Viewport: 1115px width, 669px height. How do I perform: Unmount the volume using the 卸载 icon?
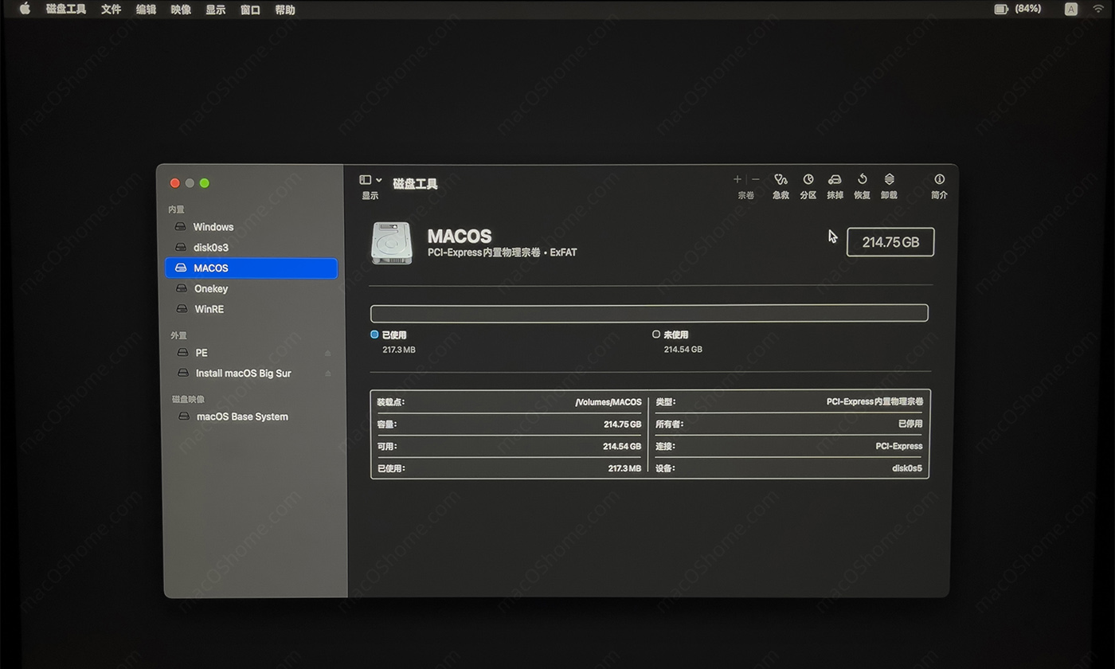pos(889,180)
